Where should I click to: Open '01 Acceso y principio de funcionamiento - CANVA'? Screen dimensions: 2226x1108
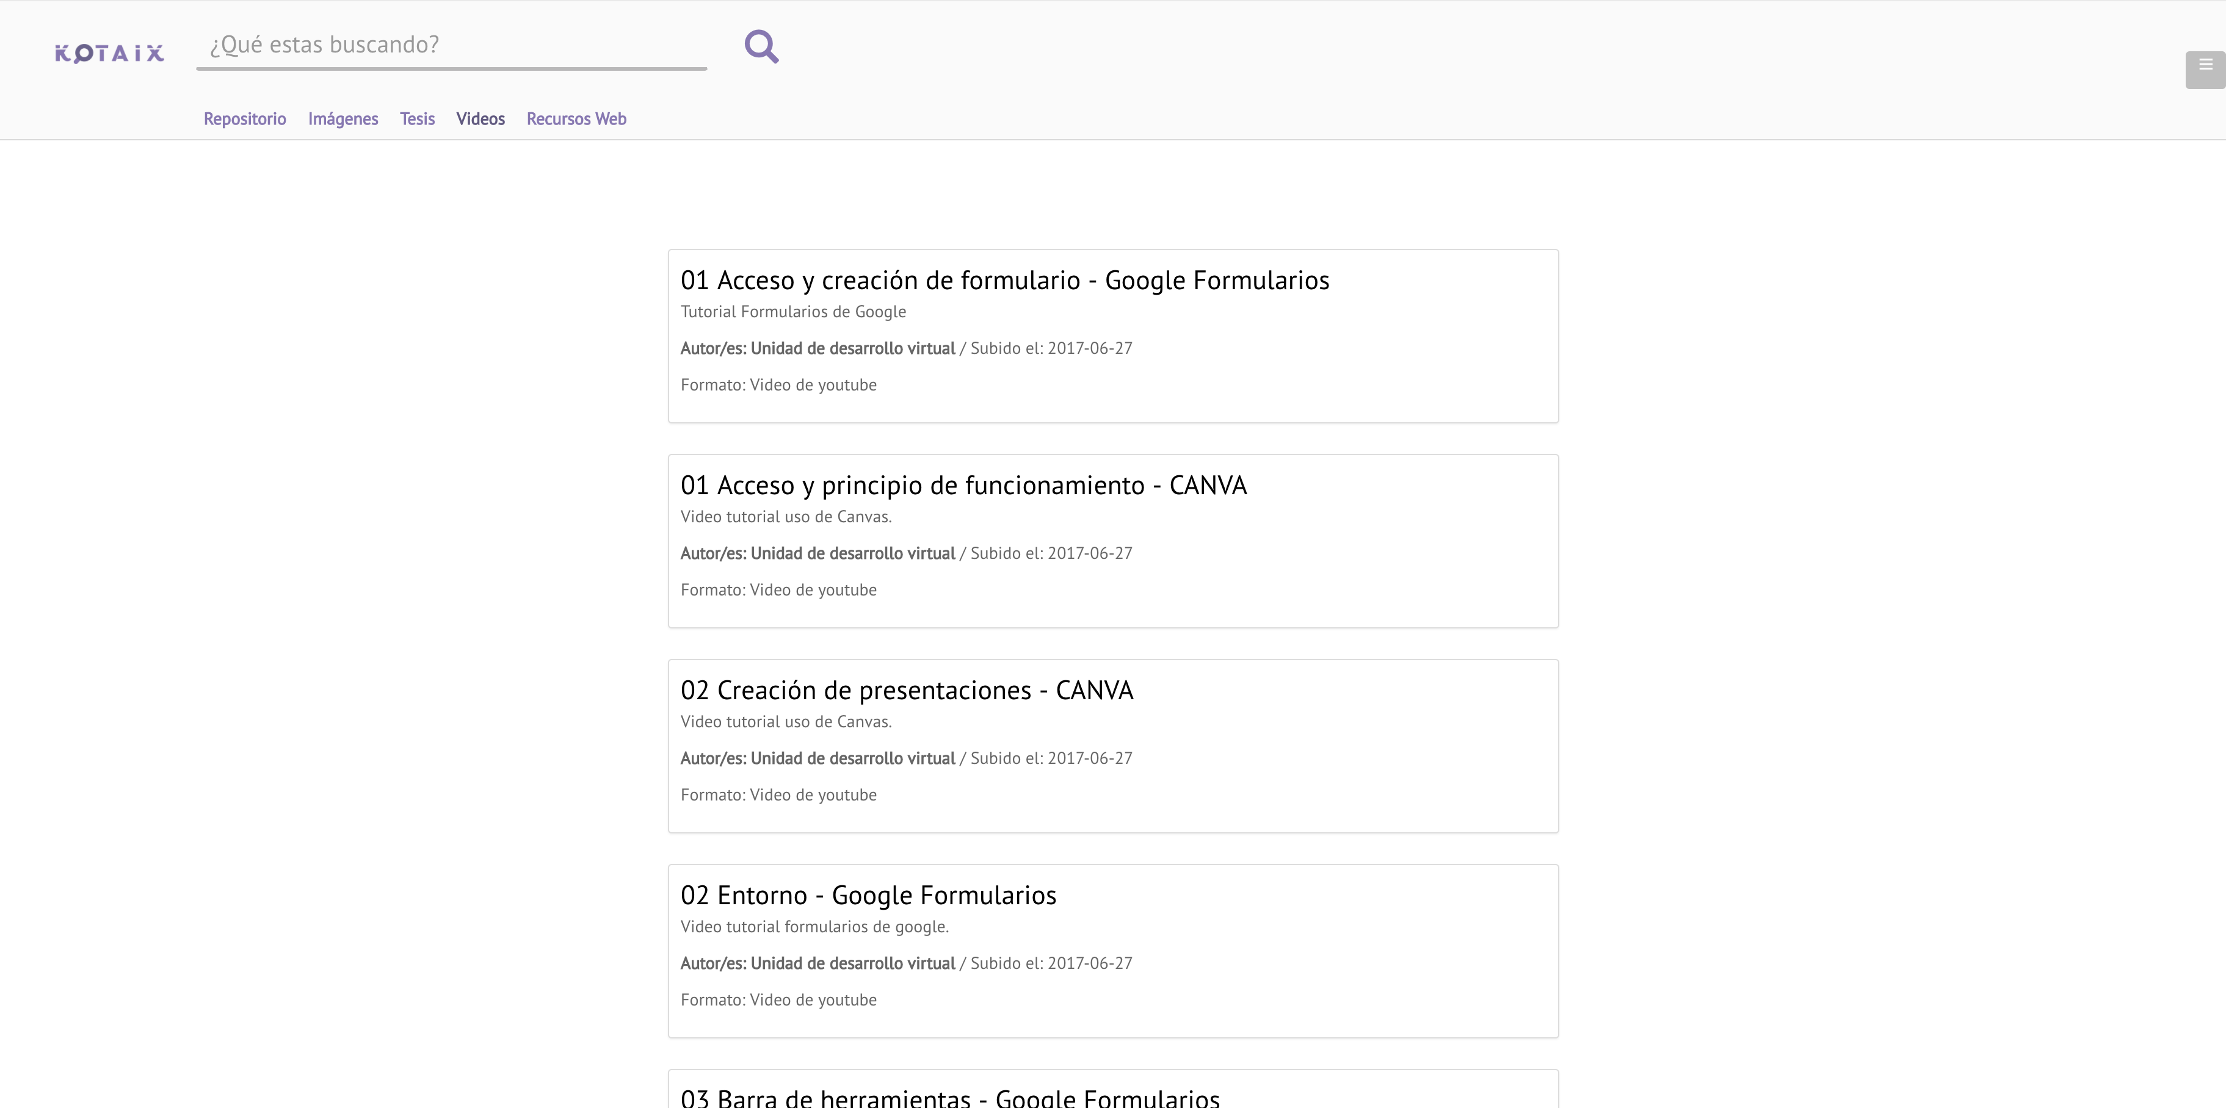(963, 485)
